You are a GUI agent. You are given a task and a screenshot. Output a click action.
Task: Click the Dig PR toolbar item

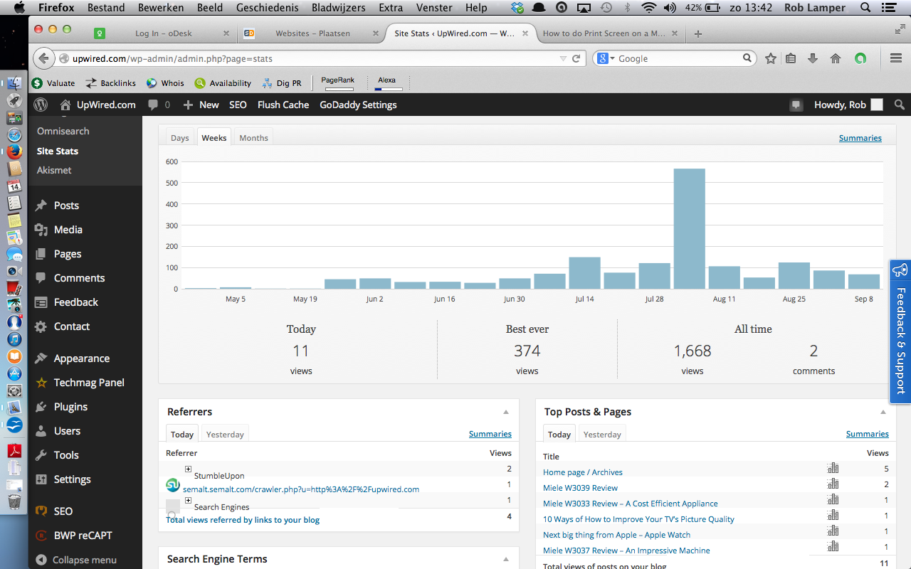282,83
